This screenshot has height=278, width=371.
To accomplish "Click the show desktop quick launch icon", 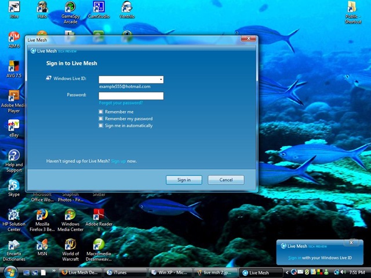I will pos(26,273).
